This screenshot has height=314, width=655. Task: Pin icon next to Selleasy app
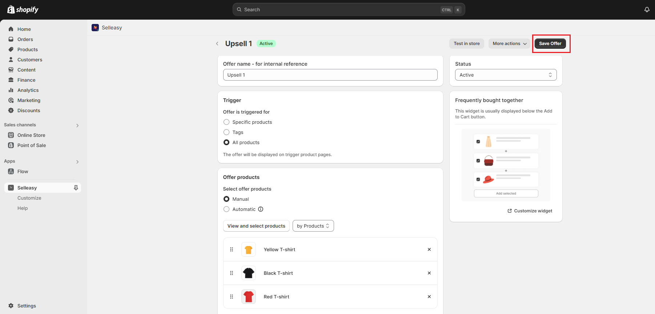(x=76, y=188)
